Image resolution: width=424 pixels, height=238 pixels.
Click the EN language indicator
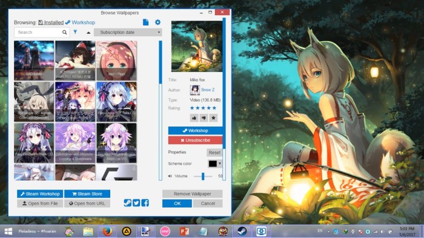click(x=320, y=231)
